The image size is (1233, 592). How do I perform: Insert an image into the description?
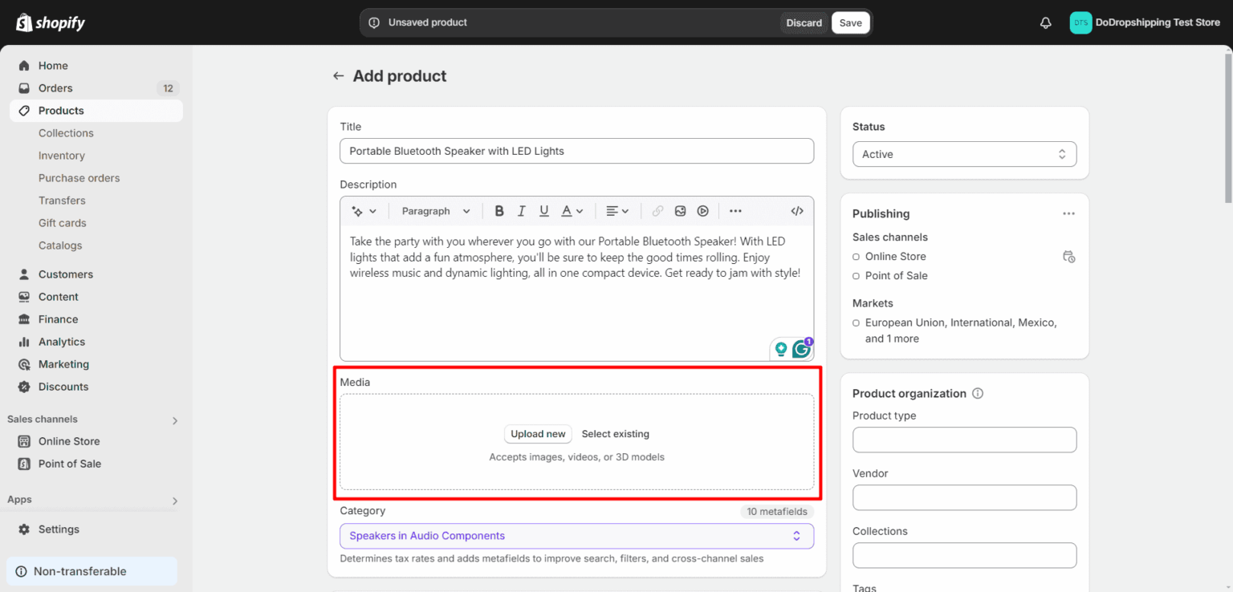(680, 210)
